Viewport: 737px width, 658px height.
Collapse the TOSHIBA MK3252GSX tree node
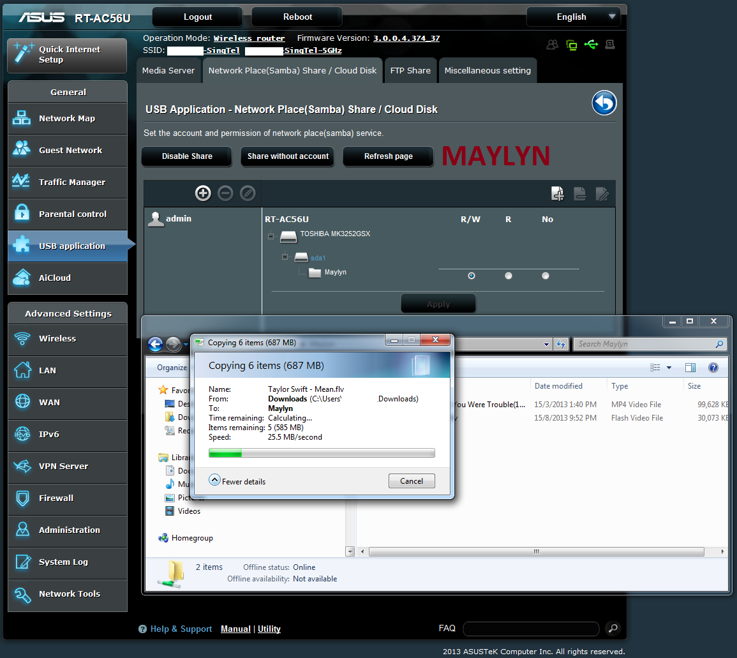tap(271, 236)
